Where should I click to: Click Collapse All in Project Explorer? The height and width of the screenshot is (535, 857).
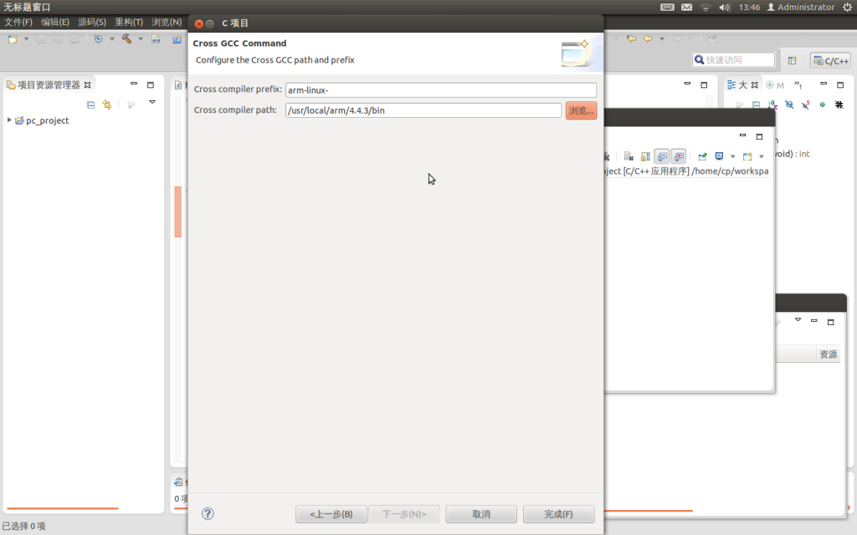(90, 104)
